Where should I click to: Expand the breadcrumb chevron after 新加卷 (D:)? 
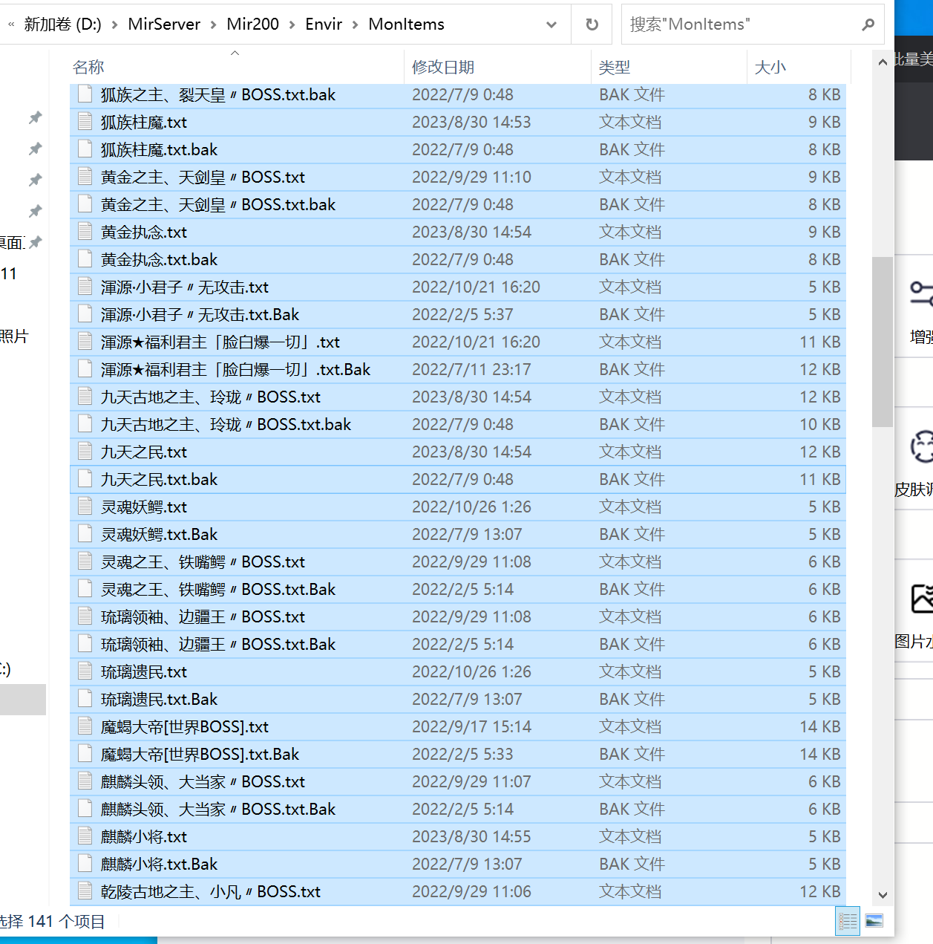pyautogui.click(x=114, y=25)
